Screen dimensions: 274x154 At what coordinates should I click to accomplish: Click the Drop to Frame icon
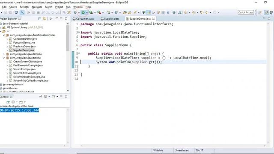pos(64,12)
